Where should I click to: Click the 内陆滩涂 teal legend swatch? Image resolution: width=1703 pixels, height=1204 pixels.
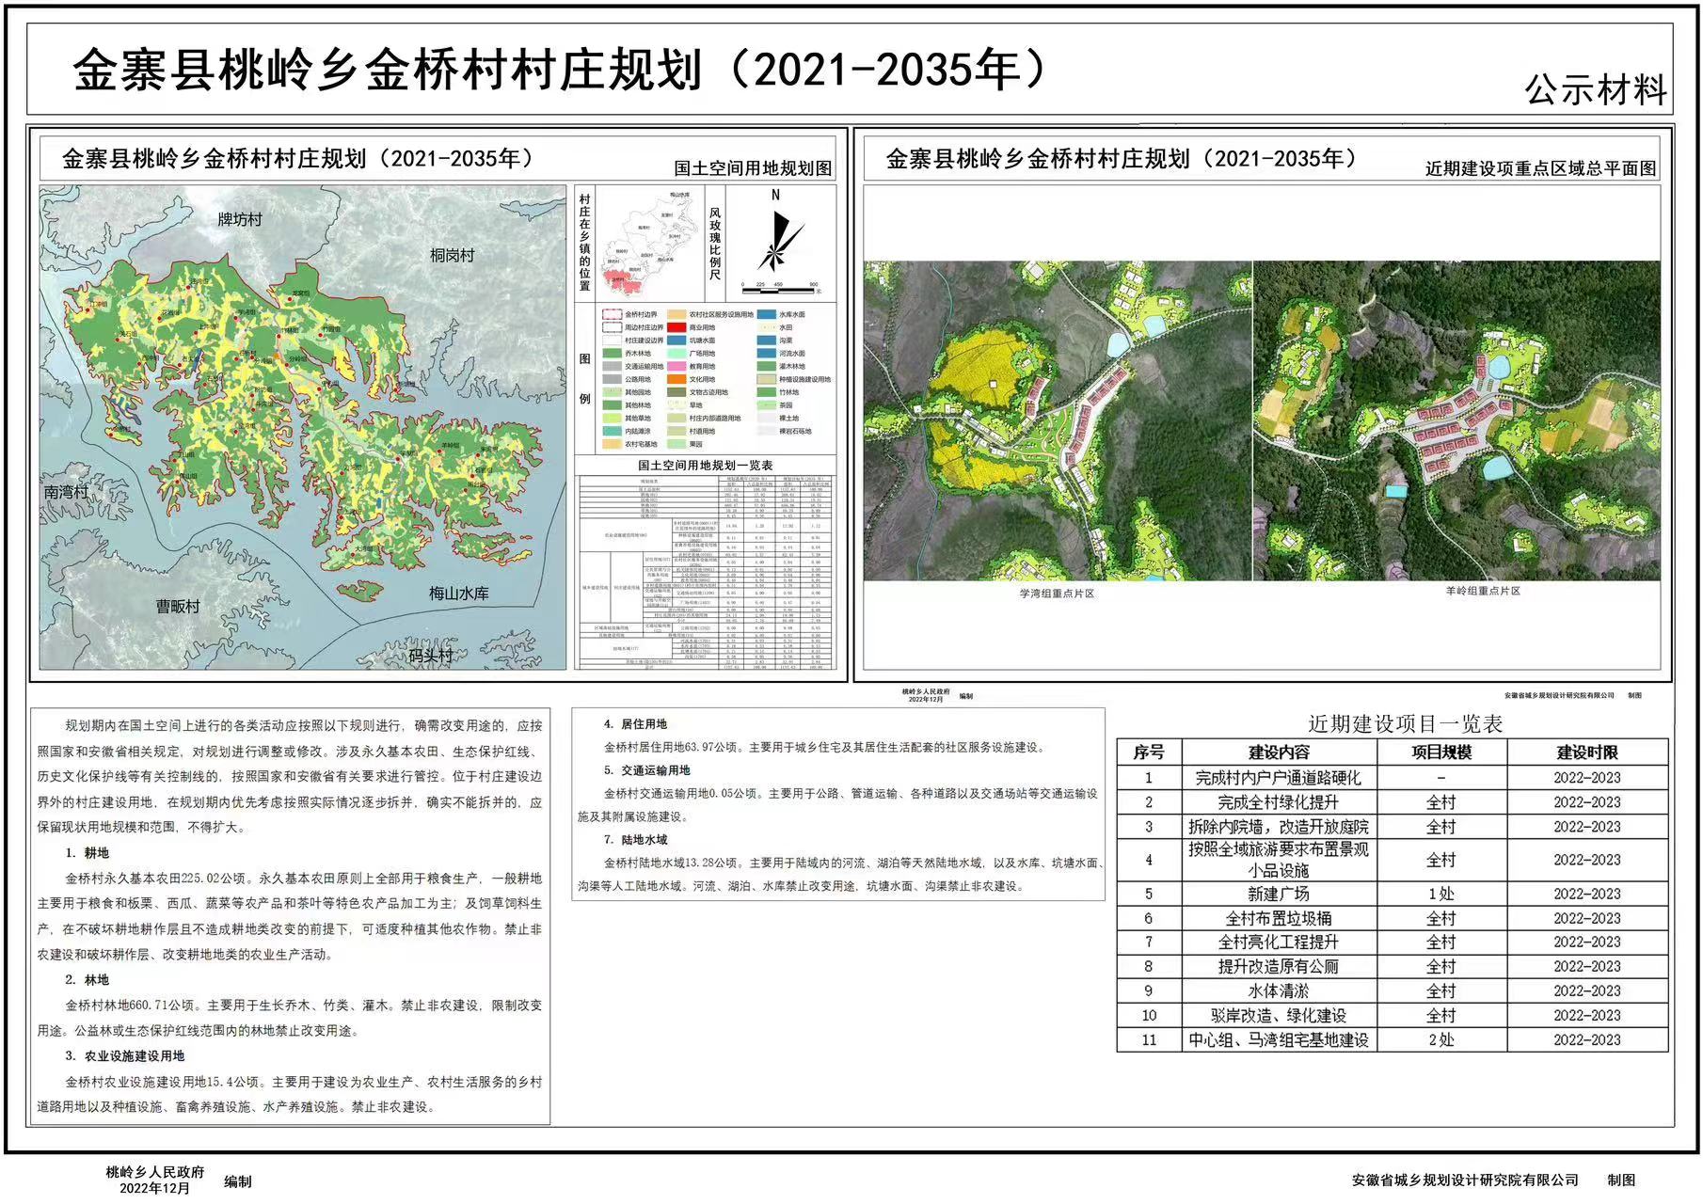[612, 431]
